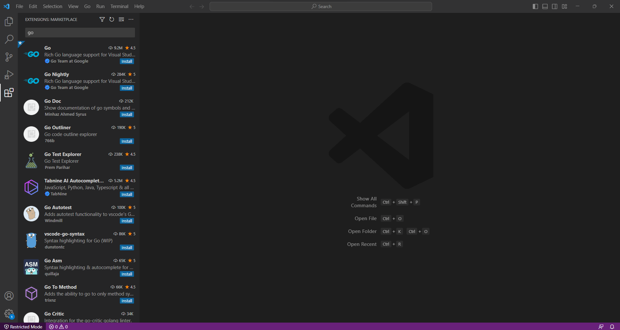The height and width of the screenshot is (330, 620).
Task: Open Run and Debug view
Action: coord(9,75)
